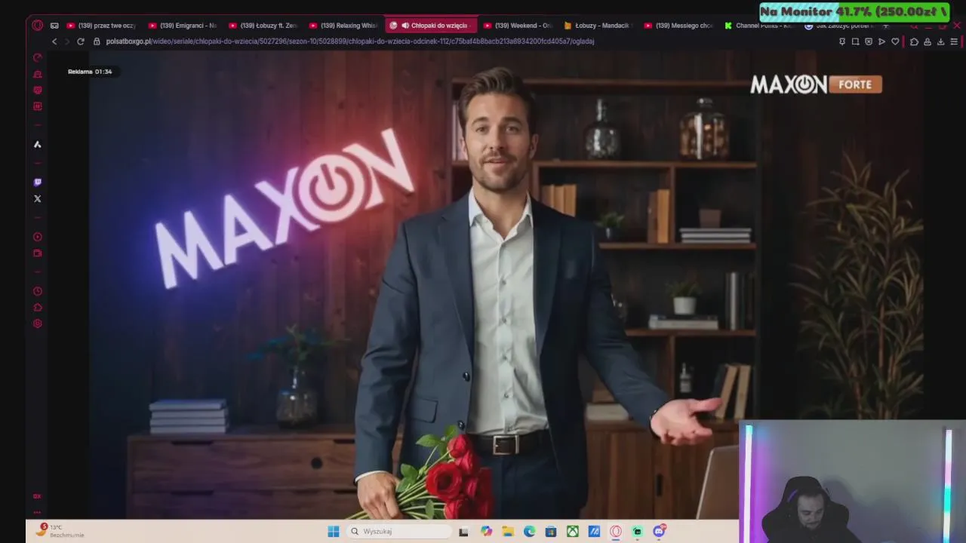Click the play-shaped flow icon in toolbar
The height and width of the screenshot is (543, 966).
click(x=881, y=41)
